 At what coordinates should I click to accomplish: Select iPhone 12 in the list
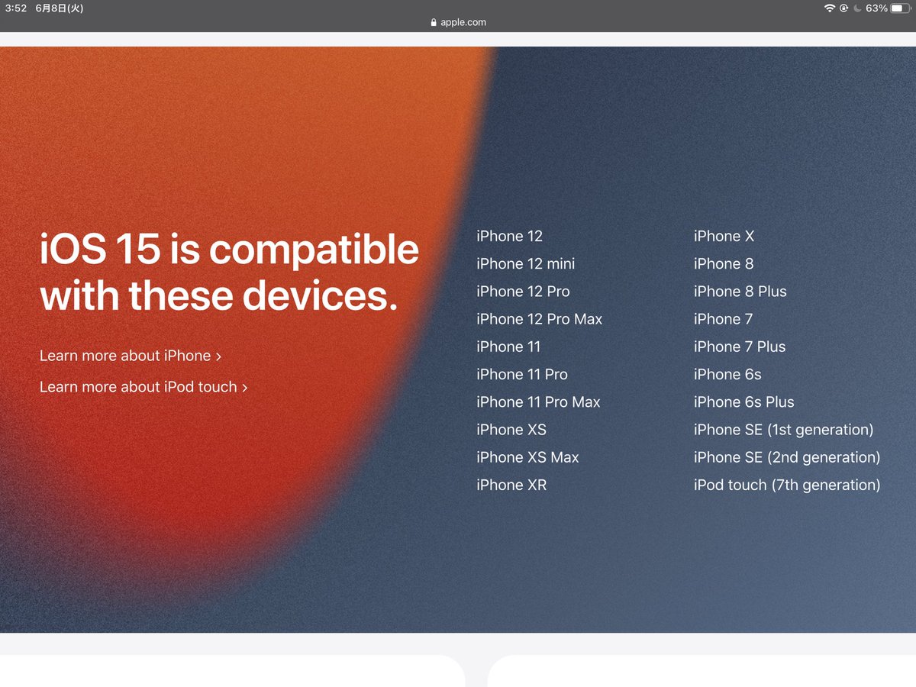coord(509,237)
